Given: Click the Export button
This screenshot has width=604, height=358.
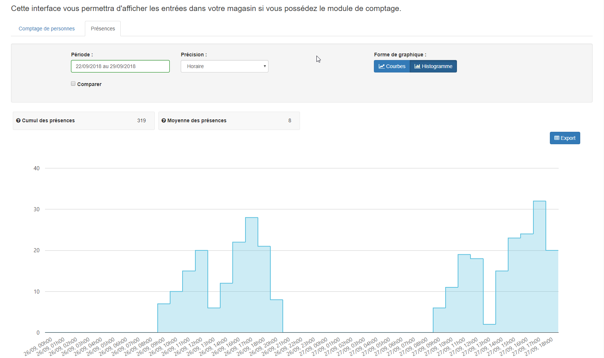Looking at the screenshot, I should (x=565, y=138).
